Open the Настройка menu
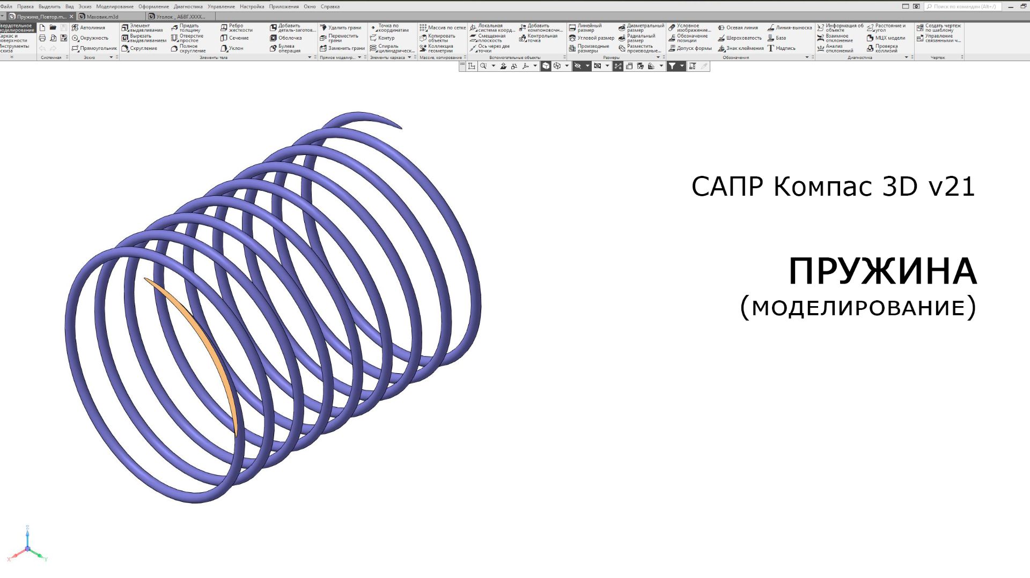The image size is (1030, 578). tap(252, 6)
